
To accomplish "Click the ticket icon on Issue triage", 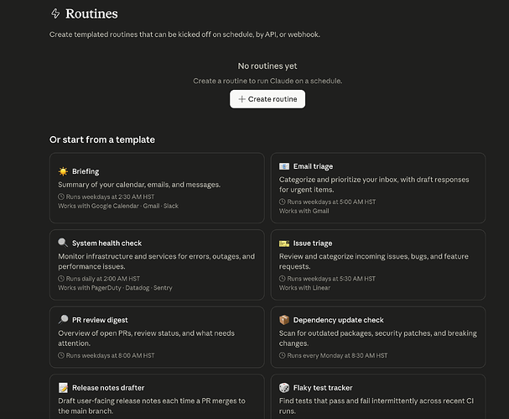I will [x=284, y=244].
